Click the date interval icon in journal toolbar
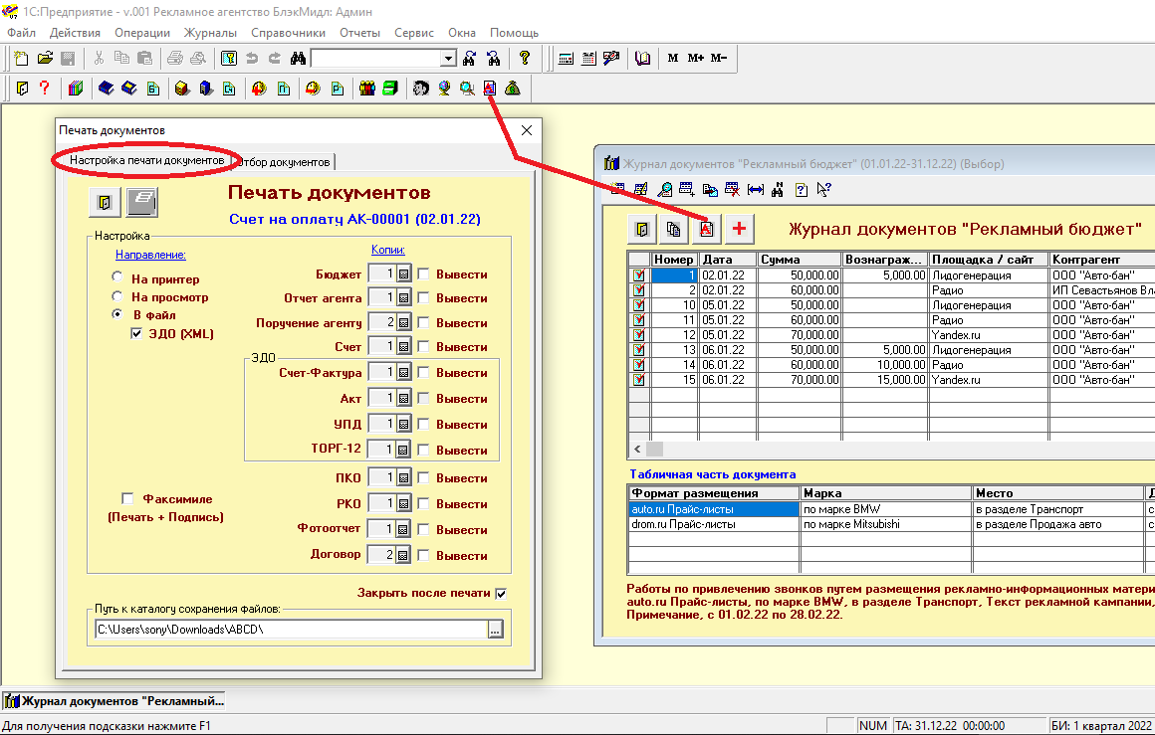 tap(755, 189)
